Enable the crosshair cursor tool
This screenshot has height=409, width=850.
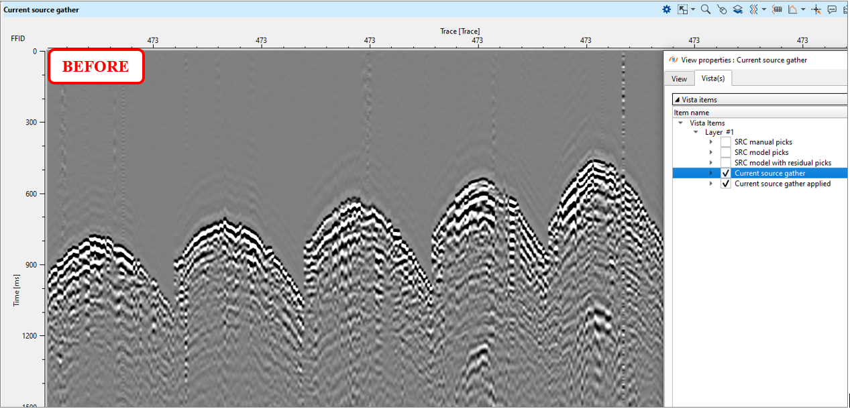click(816, 9)
